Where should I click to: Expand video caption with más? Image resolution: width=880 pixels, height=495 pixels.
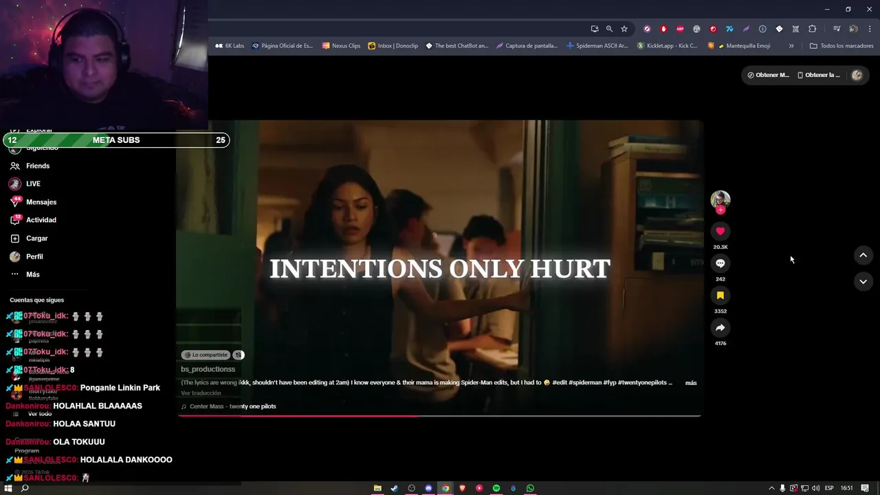[x=691, y=383]
